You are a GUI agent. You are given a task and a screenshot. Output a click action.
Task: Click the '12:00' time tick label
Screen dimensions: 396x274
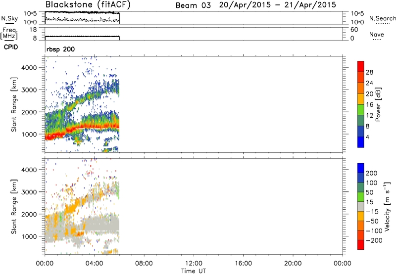tap(194, 264)
